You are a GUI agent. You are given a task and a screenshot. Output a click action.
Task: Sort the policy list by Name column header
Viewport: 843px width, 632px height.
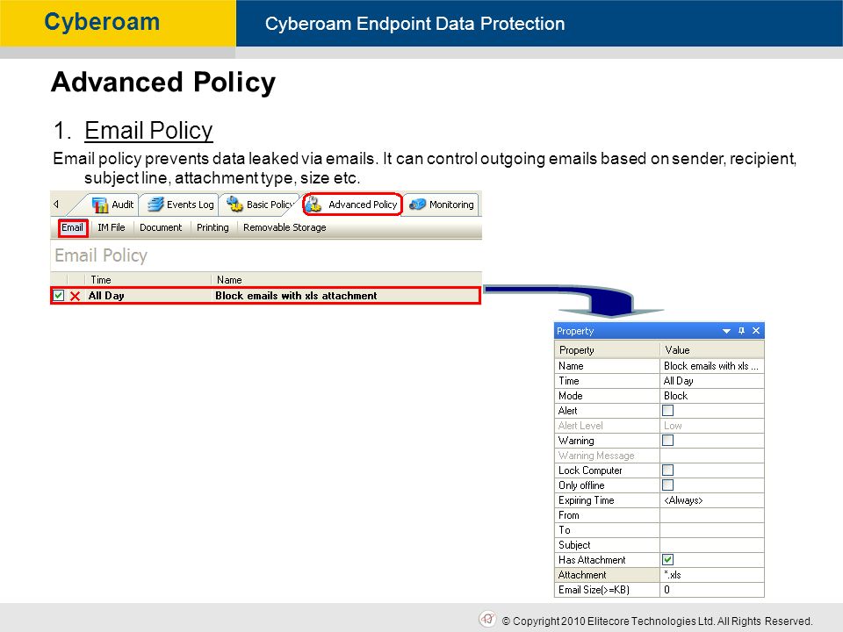point(347,279)
